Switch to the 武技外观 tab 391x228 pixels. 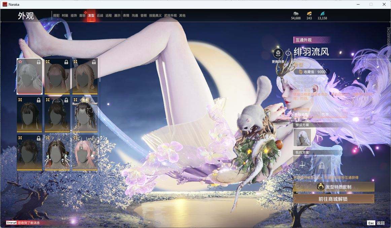(x=170, y=15)
